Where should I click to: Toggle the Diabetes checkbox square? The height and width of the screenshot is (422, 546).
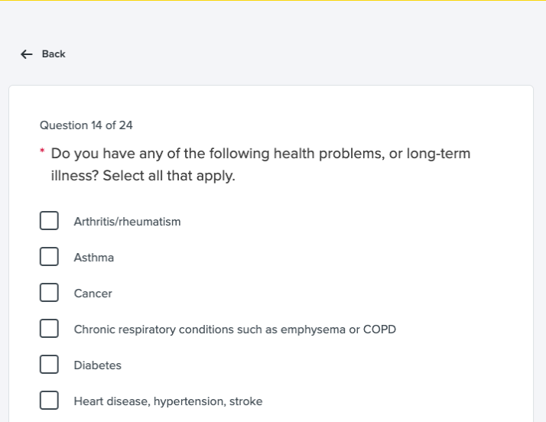pyautogui.click(x=49, y=365)
